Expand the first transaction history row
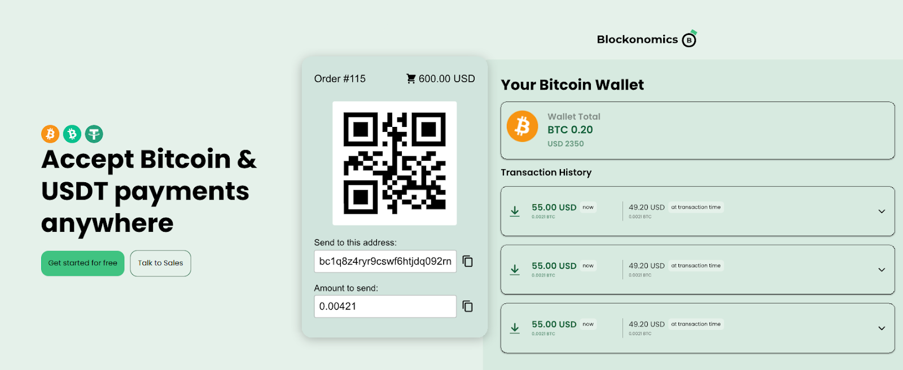Viewport: 903px width, 370px height. pyautogui.click(x=882, y=212)
